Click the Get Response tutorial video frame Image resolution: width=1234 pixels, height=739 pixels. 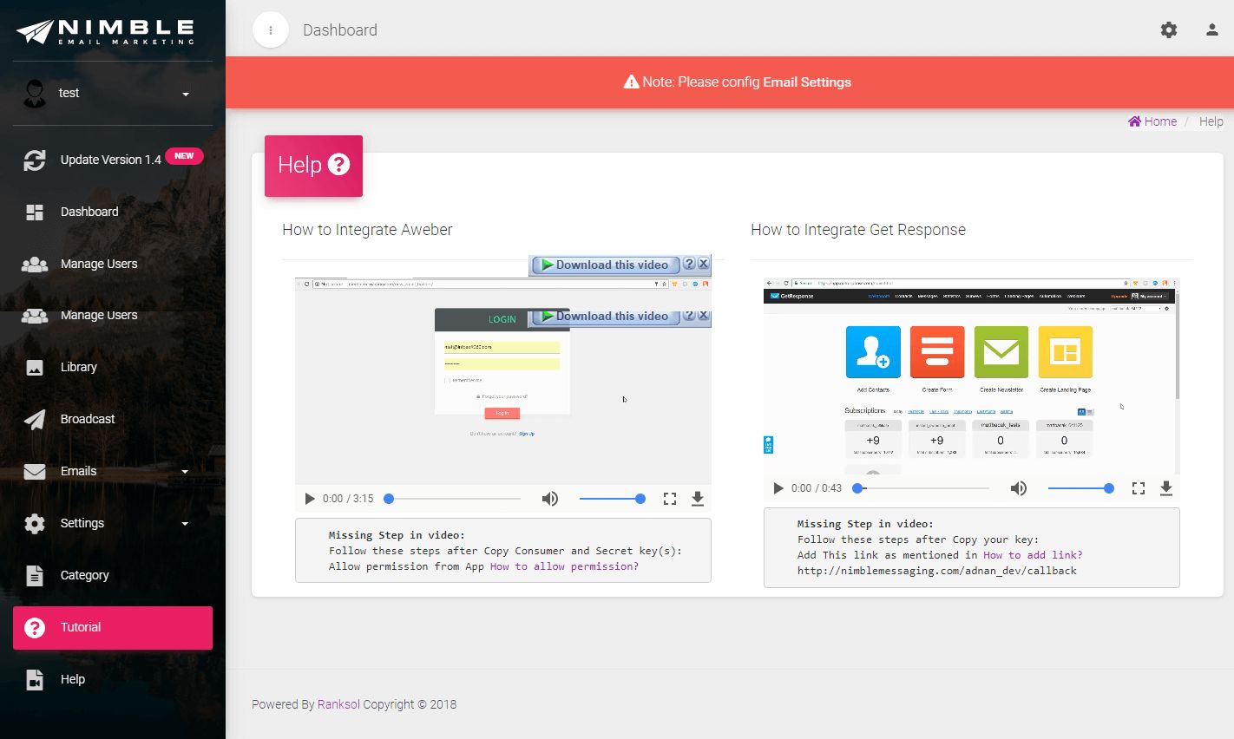(x=972, y=376)
